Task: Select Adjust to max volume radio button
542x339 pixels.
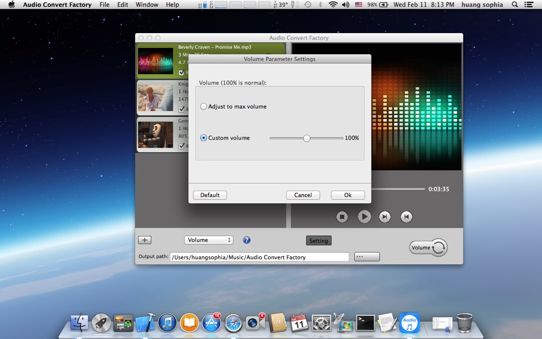Action: coord(204,107)
